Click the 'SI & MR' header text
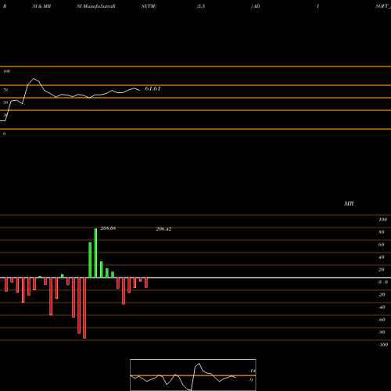The width and height of the screenshot is (391, 391). (41, 6)
